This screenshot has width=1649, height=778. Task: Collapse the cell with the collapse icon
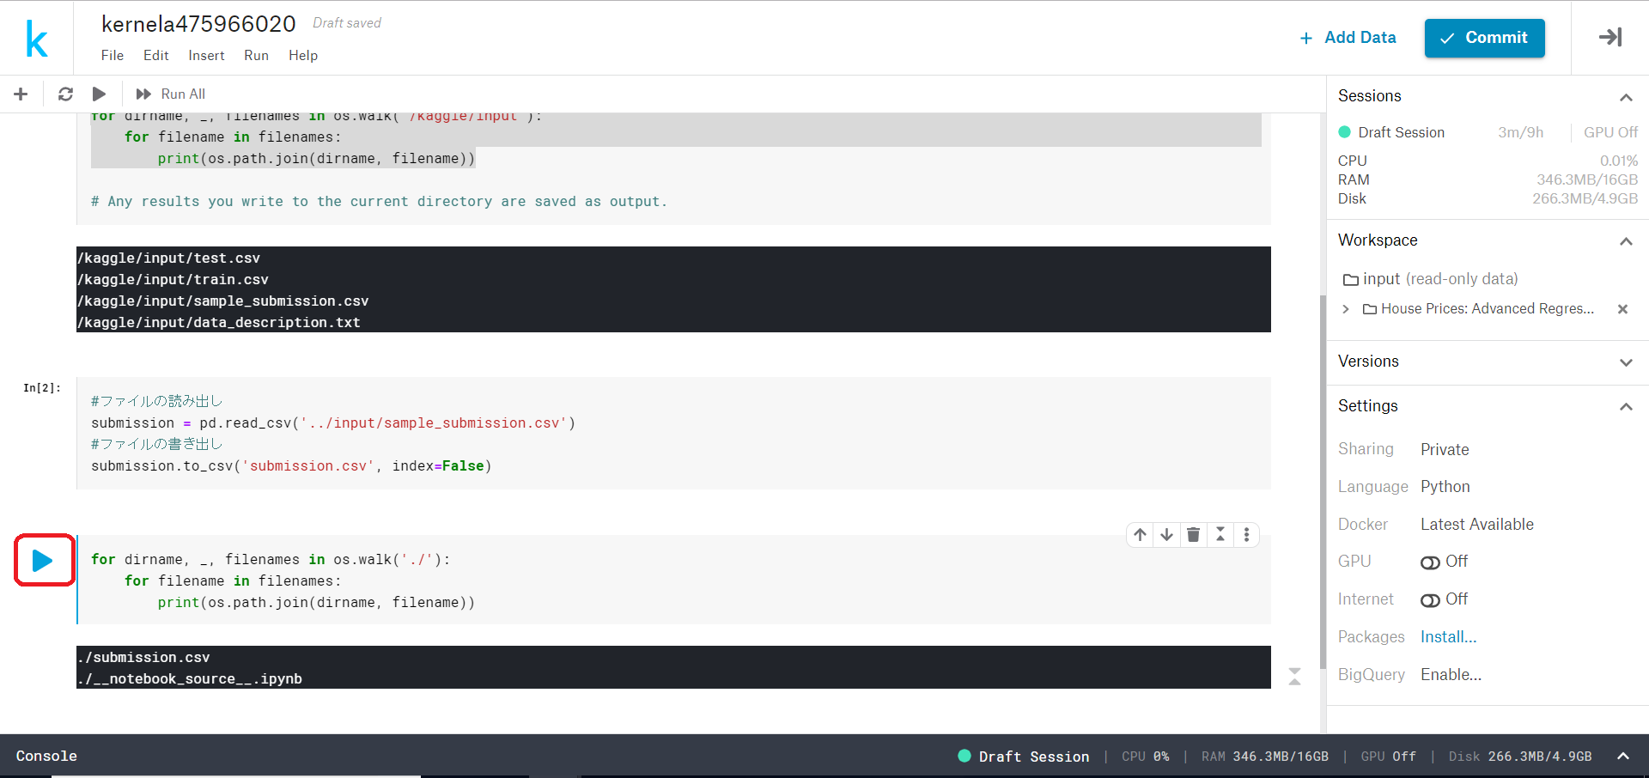[x=1220, y=534]
